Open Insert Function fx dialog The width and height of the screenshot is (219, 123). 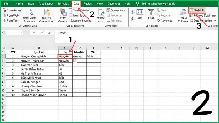point(50,32)
